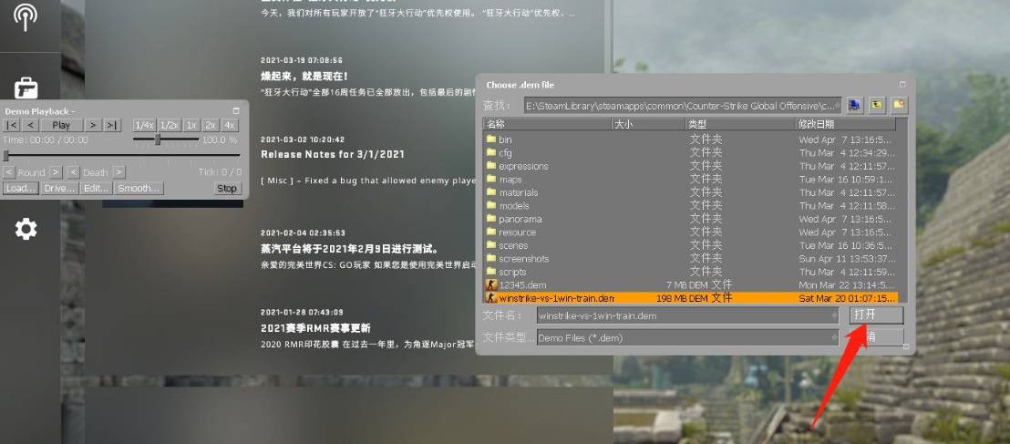
Task: Click the folder icon of the maps row
Action: tap(490, 179)
